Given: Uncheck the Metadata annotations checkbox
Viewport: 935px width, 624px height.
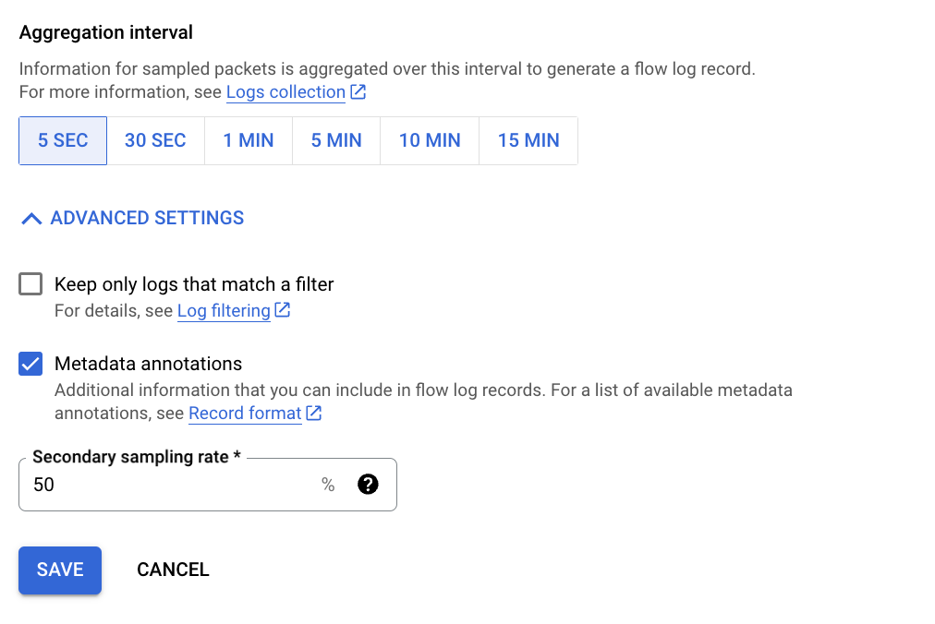Looking at the screenshot, I should coord(30,364).
